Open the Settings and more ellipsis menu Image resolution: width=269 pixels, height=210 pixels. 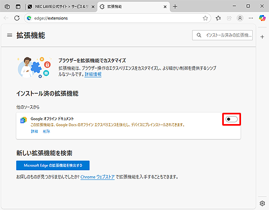(251, 18)
